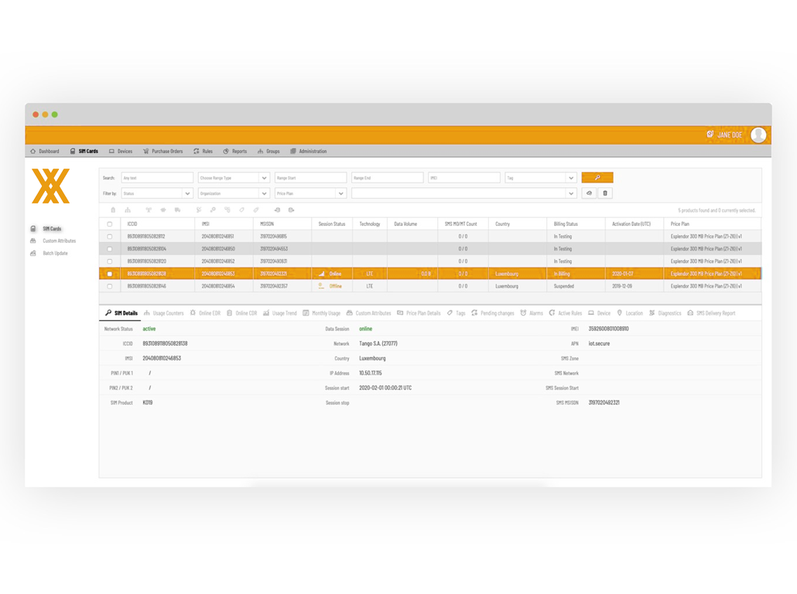797x594 pixels.
Task: Click the trash icon beside the filter row
Action: pos(605,193)
